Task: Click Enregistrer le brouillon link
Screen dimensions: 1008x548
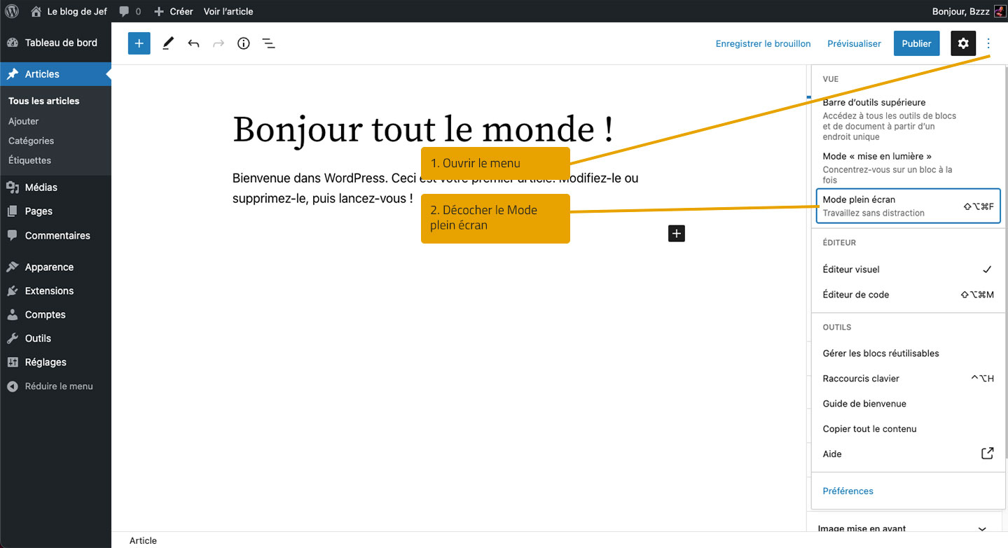Action: click(763, 43)
